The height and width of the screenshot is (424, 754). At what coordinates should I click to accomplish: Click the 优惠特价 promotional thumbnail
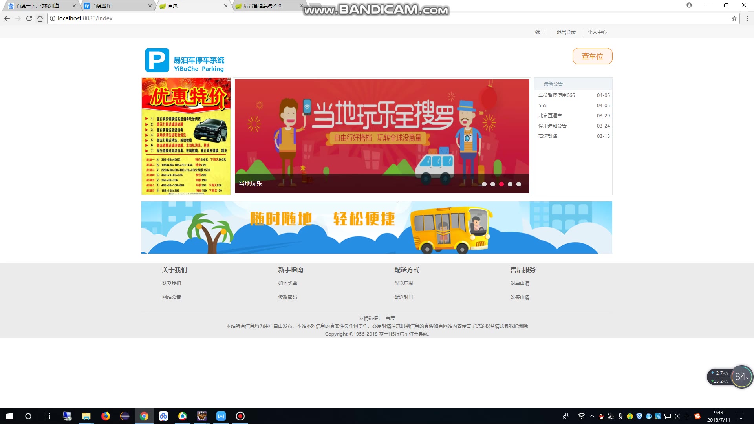coord(186,136)
